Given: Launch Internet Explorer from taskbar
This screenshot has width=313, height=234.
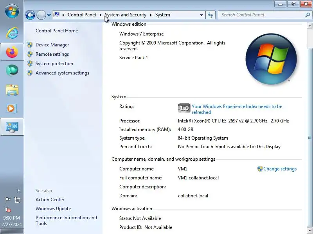Looking at the screenshot, I should pos(12,33).
